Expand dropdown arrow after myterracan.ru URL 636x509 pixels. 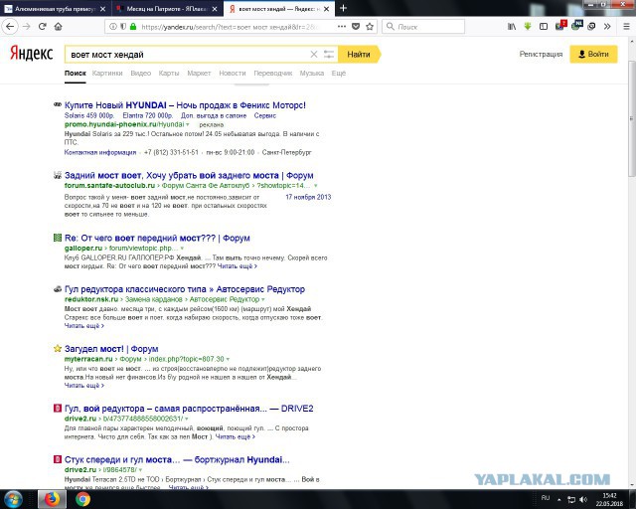(228, 359)
